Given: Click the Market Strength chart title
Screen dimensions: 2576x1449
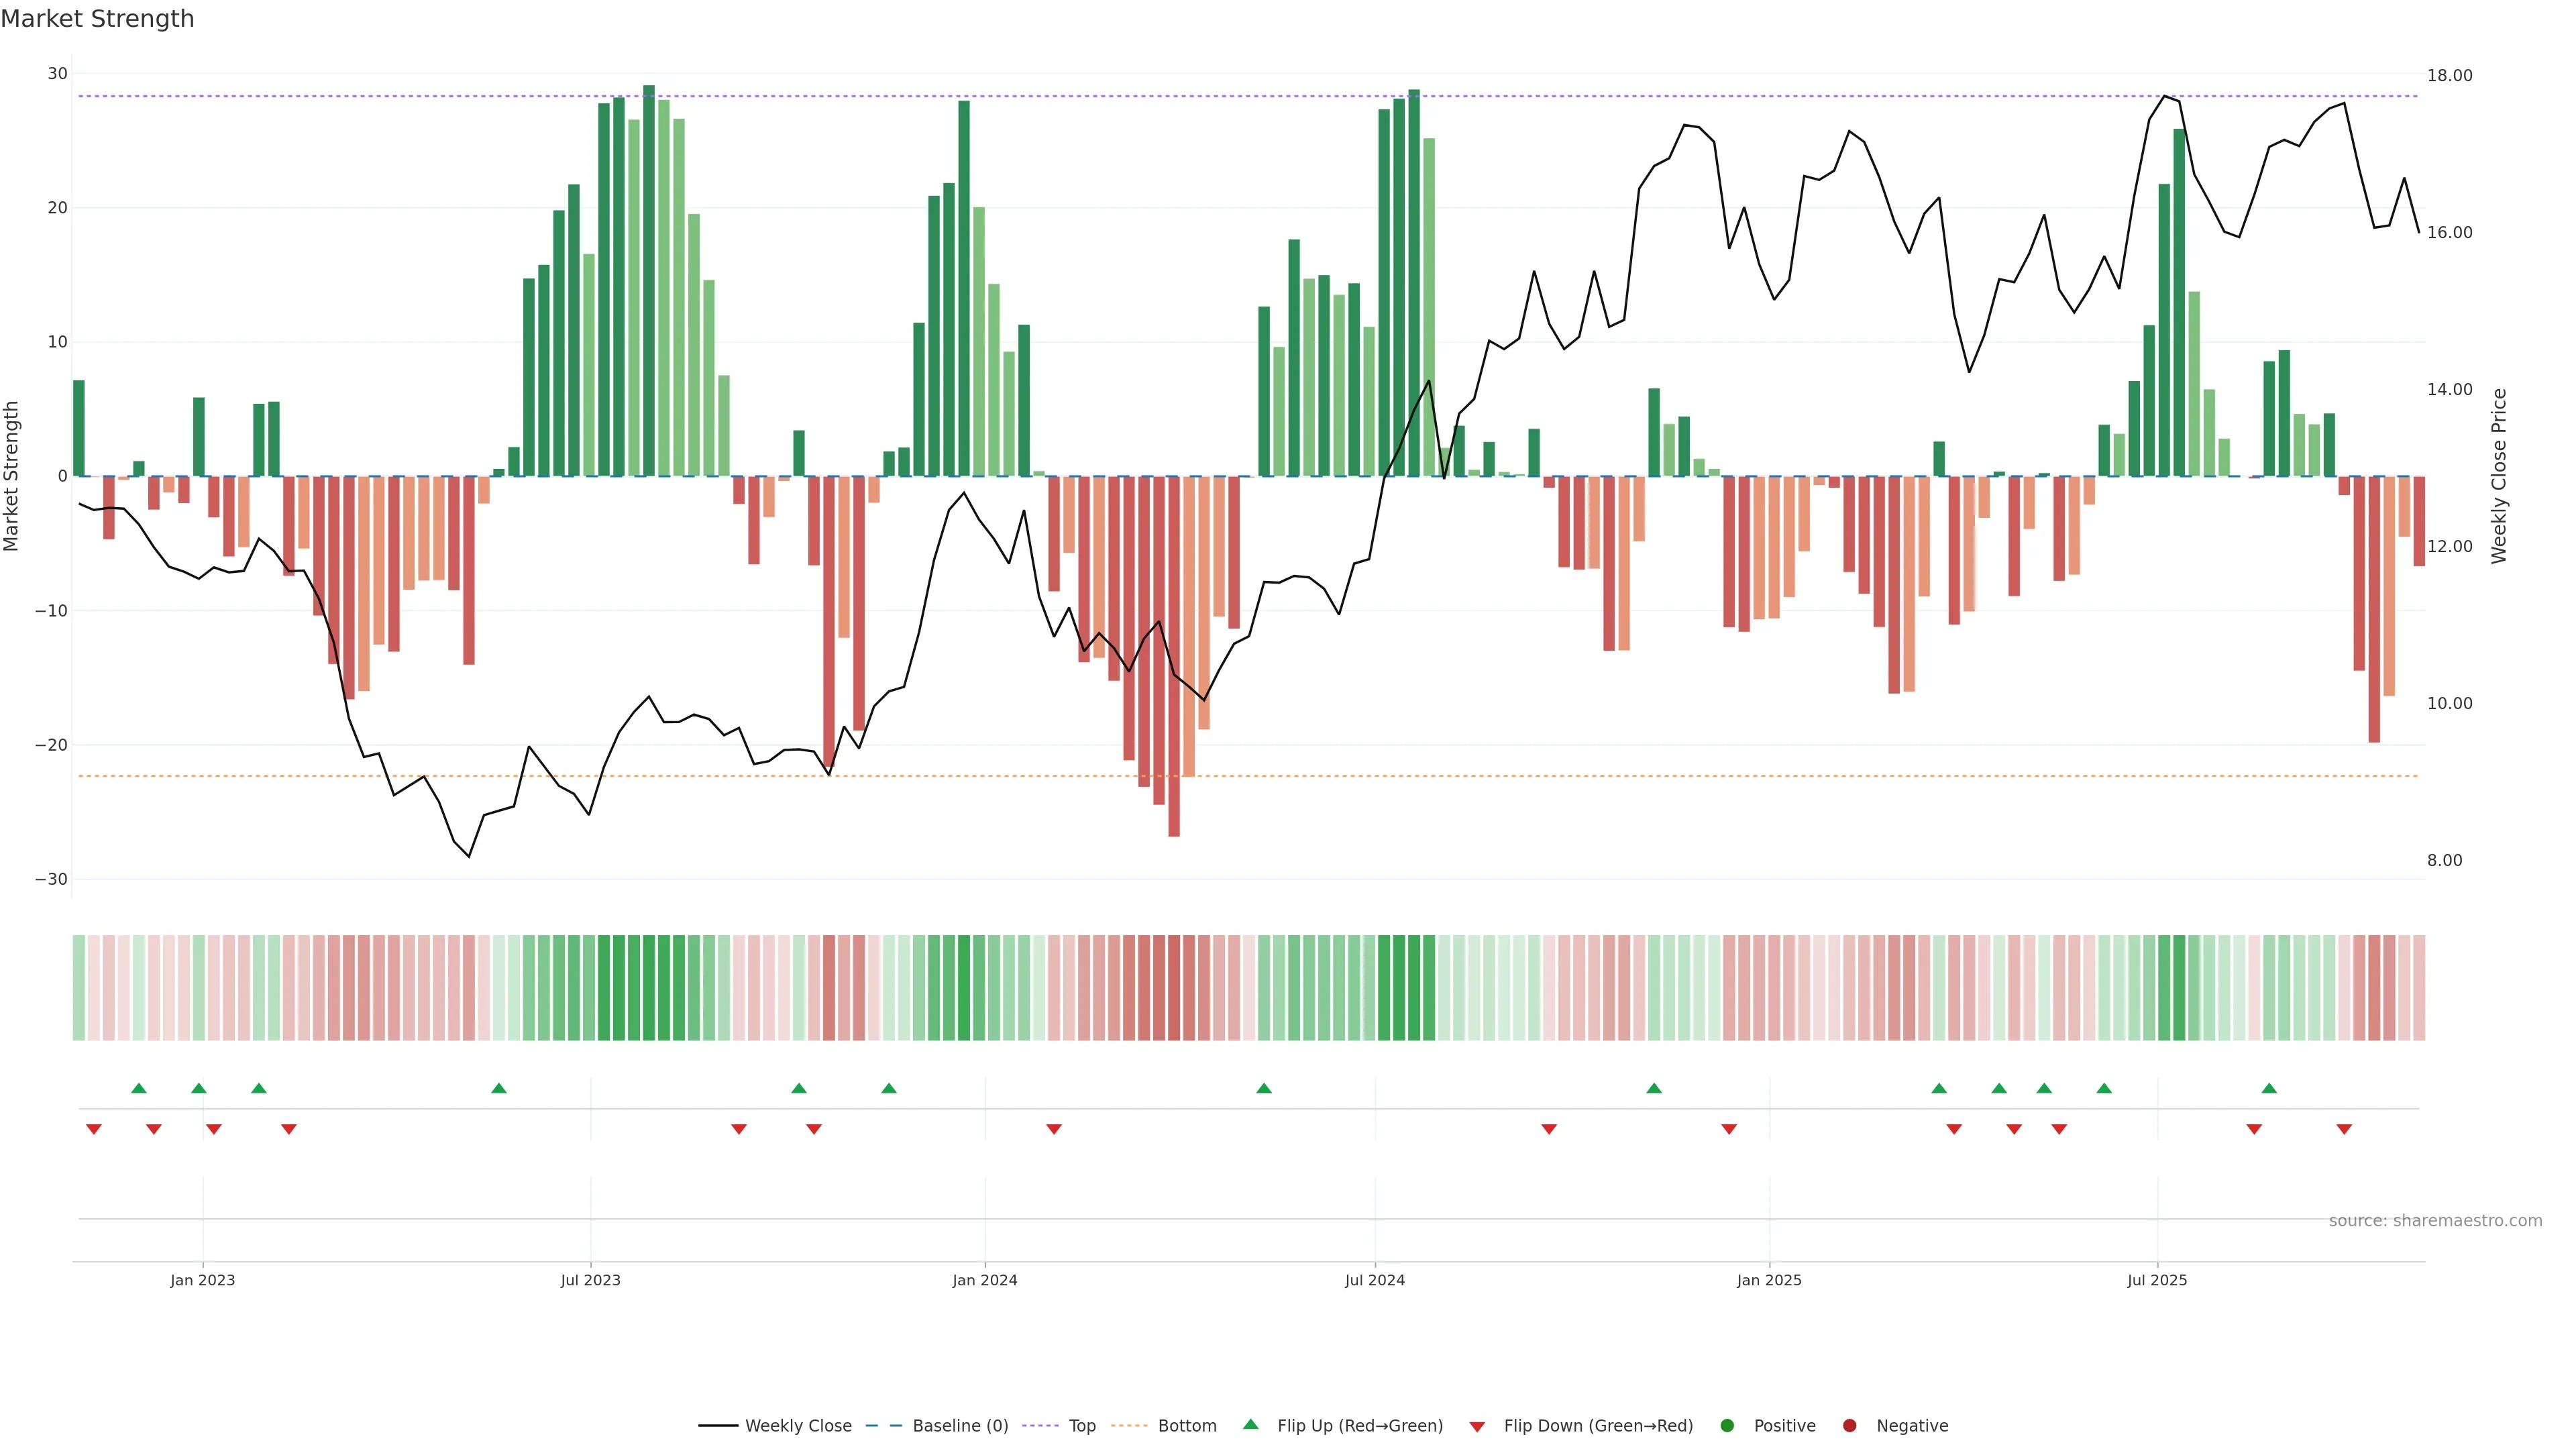Looking at the screenshot, I should click(x=97, y=19).
